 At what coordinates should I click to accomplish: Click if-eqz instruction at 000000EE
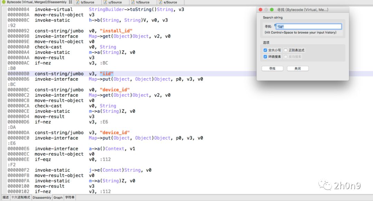click(43, 159)
